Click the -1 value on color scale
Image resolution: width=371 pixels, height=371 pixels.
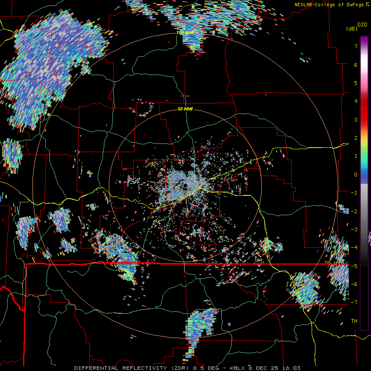click(354, 193)
